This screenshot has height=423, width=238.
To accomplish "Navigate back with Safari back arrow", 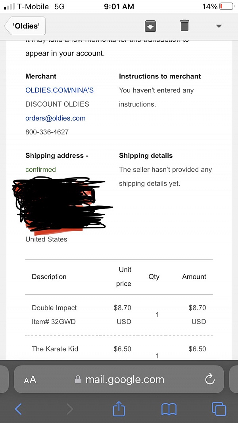I will (18, 409).
